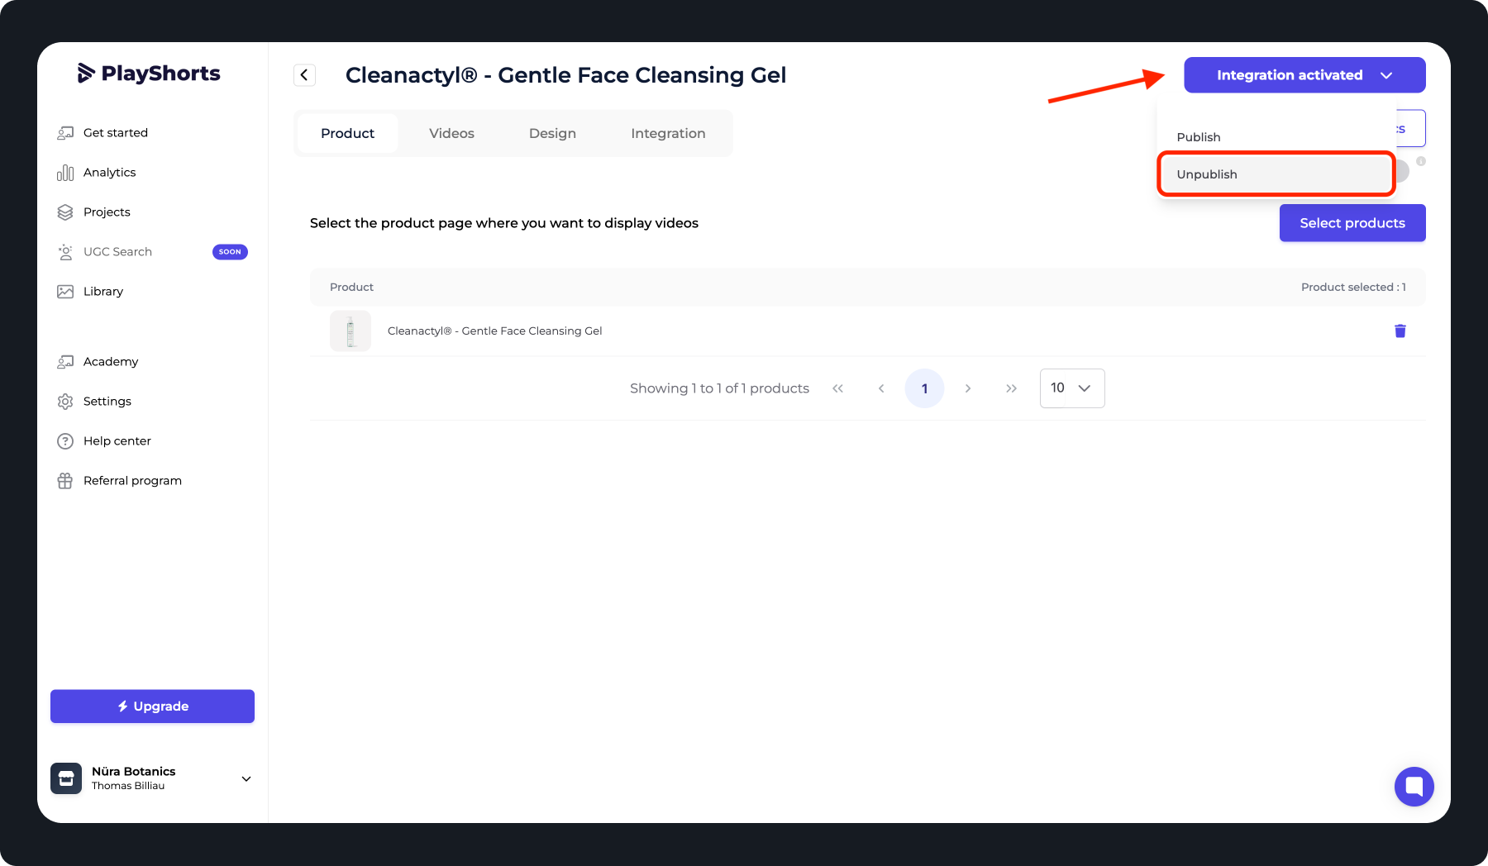Open the Help center

point(104,441)
